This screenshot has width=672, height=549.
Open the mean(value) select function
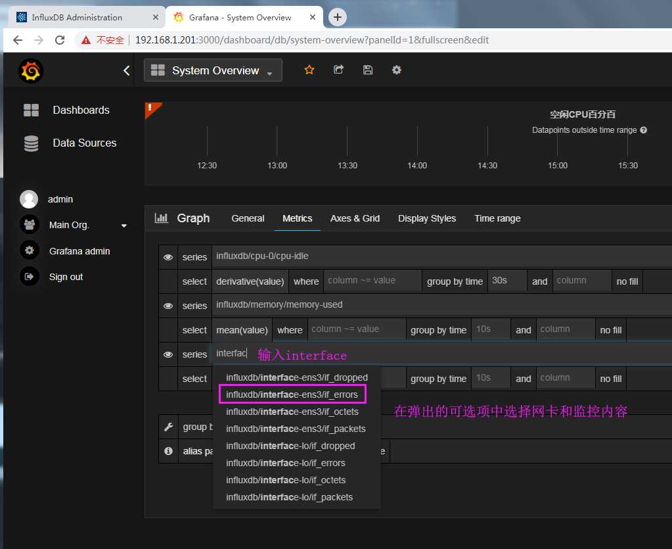pyautogui.click(x=242, y=330)
